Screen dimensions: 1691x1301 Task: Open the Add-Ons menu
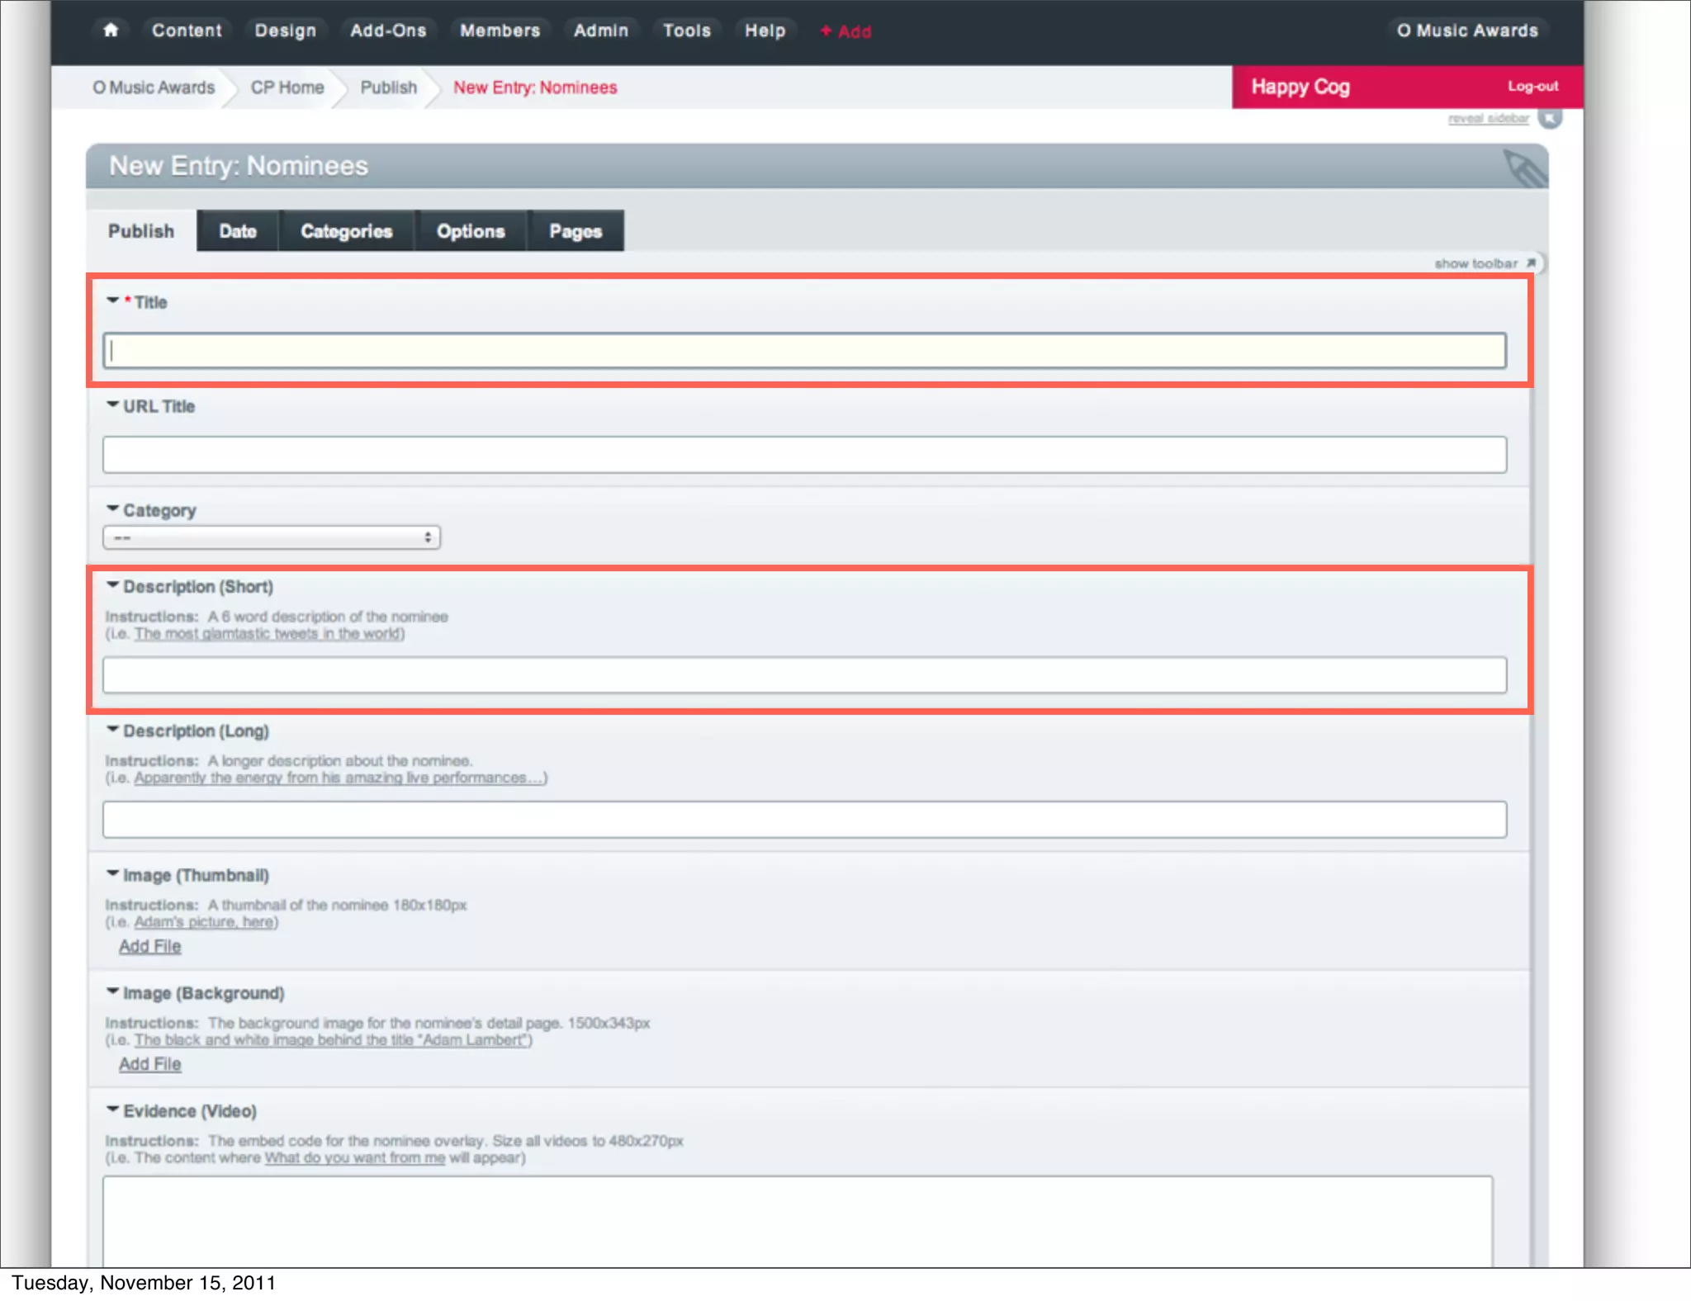click(388, 31)
